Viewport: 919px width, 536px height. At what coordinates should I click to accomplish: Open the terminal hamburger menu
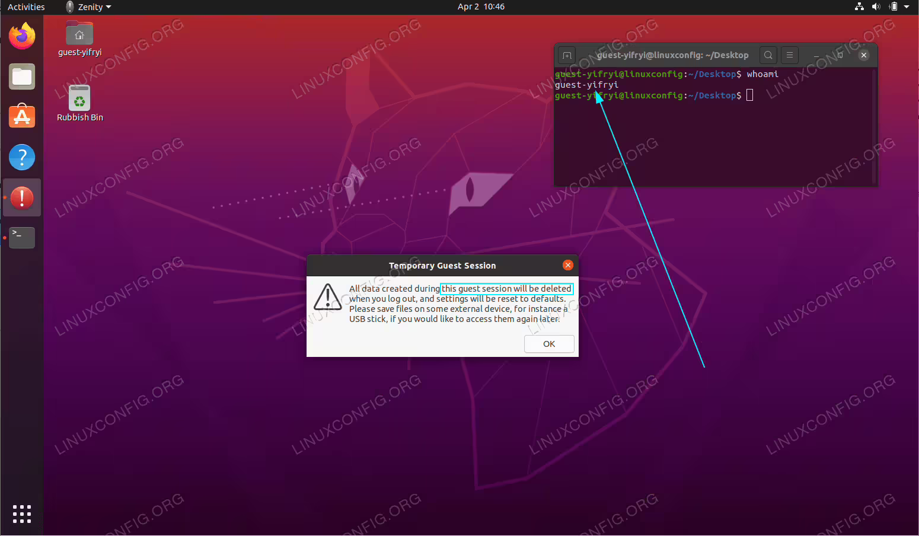789,55
